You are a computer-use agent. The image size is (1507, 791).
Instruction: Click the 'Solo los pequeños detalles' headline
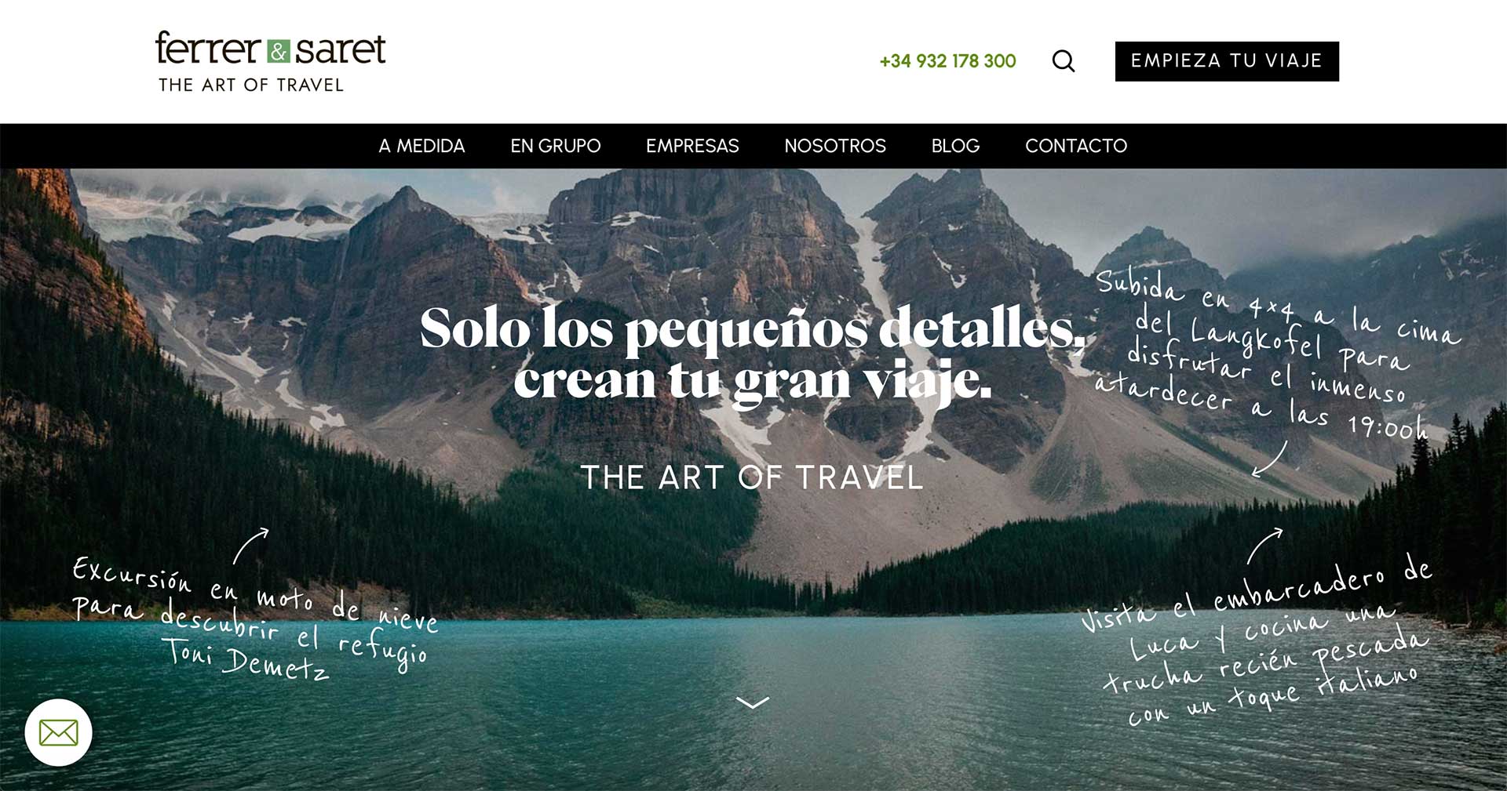tap(752, 354)
